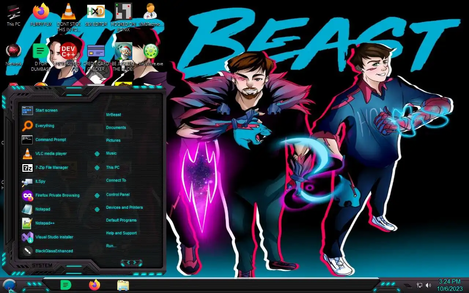Show hidden tray icons on the taskbar

(408, 285)
